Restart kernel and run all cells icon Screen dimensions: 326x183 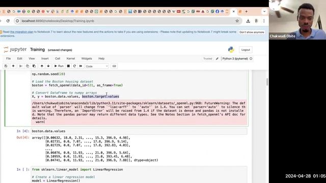coord(80,66)
